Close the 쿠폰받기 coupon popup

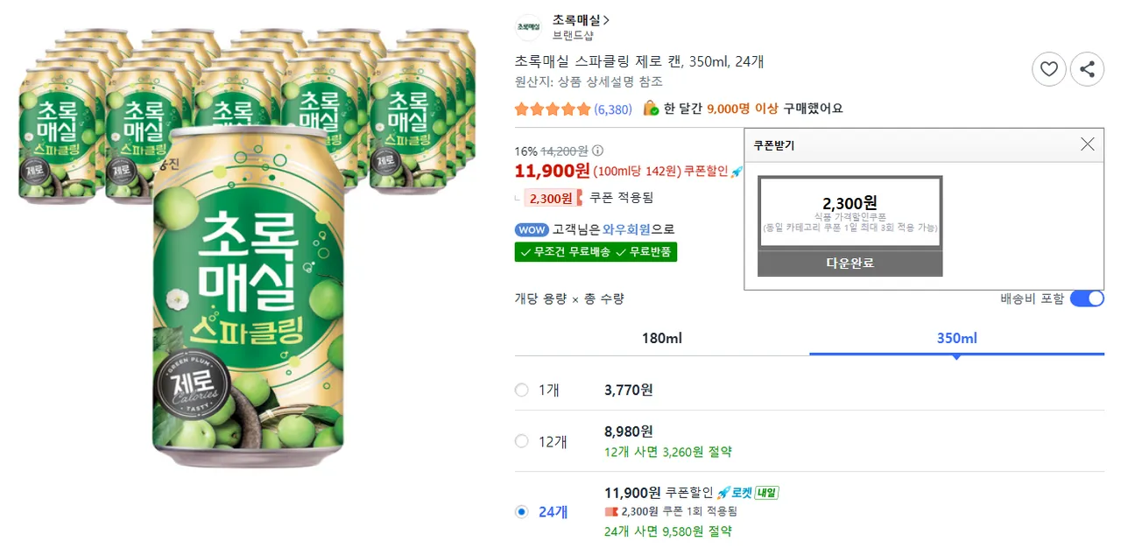pos(1087,144)
